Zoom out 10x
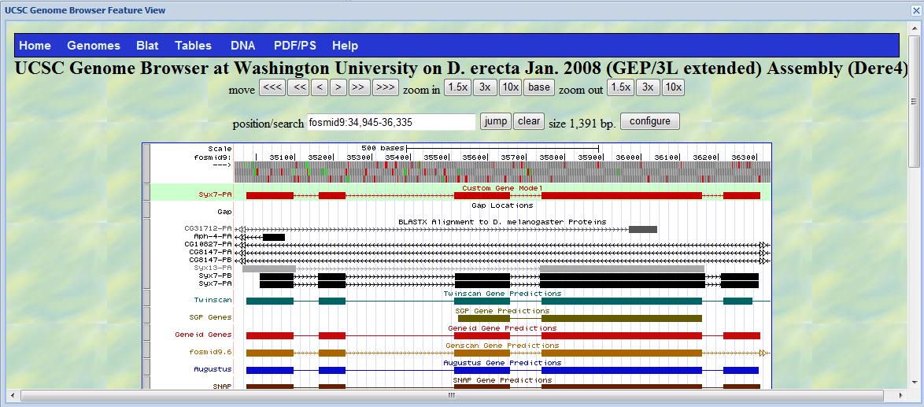The width and height of the screenshot is (924, 407). click(673, 87)
